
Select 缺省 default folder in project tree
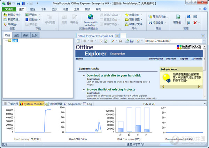(15, 40)
